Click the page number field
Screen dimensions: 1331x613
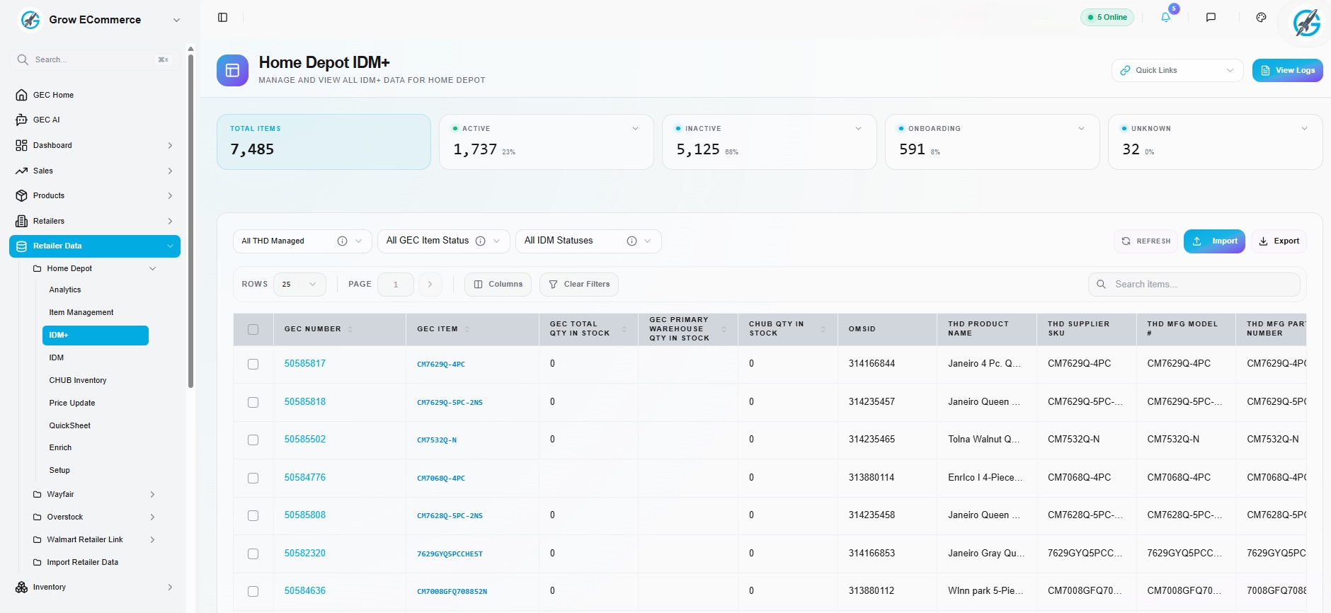coord(396,284)
